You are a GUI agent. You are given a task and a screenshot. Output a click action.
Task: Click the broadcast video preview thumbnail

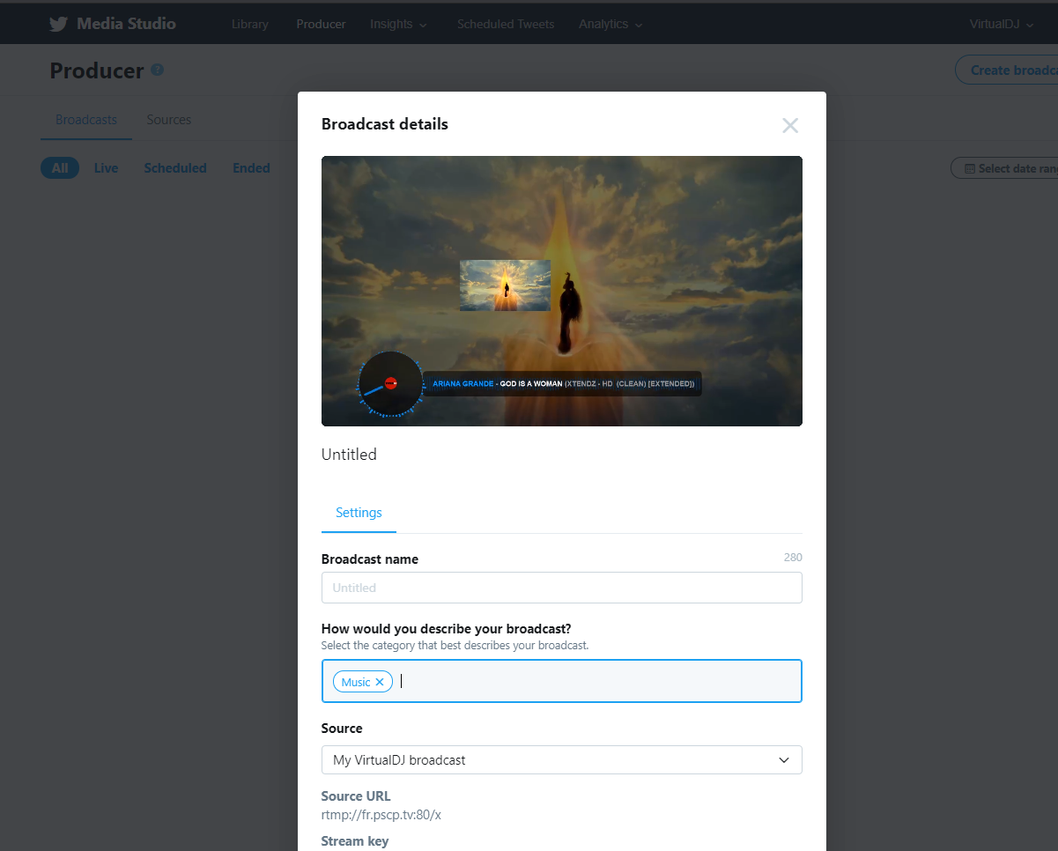point(562,291)
